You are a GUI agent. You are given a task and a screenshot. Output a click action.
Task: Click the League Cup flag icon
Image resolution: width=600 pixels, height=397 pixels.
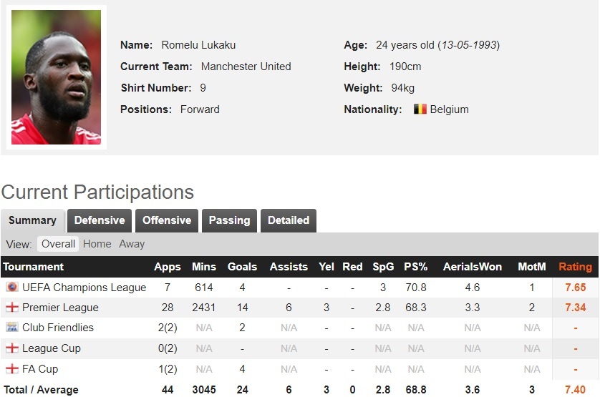pos(11,348)
